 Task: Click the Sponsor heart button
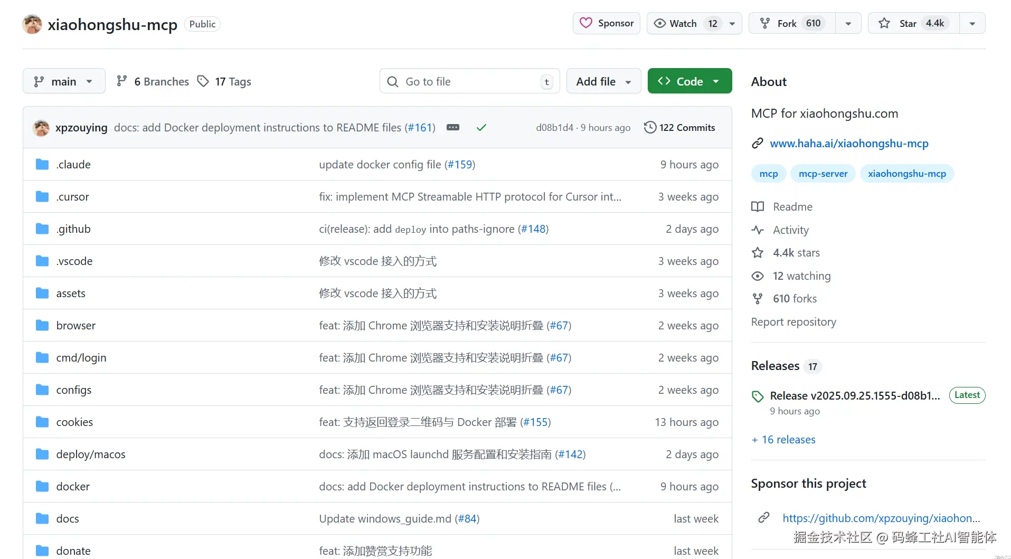point(607,23)
